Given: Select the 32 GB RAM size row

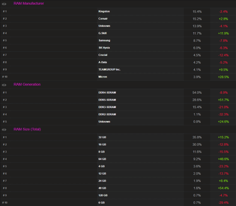Looking at the screenshot, I should pyautogui.click(x=118, y=137).
